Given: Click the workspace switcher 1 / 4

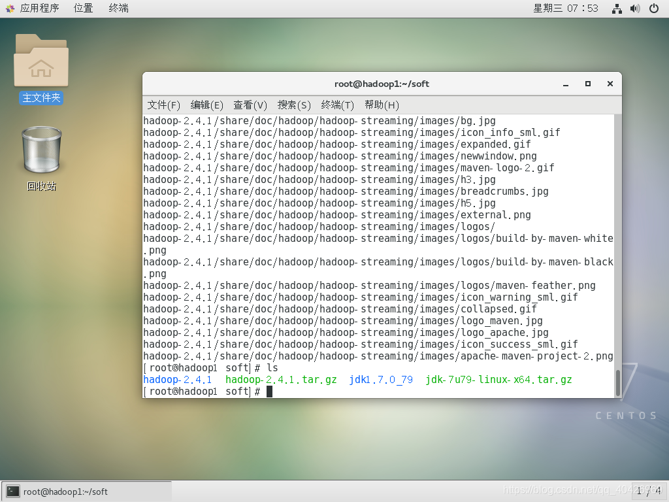Looking at the screenshot, I should tap(649, 491).
